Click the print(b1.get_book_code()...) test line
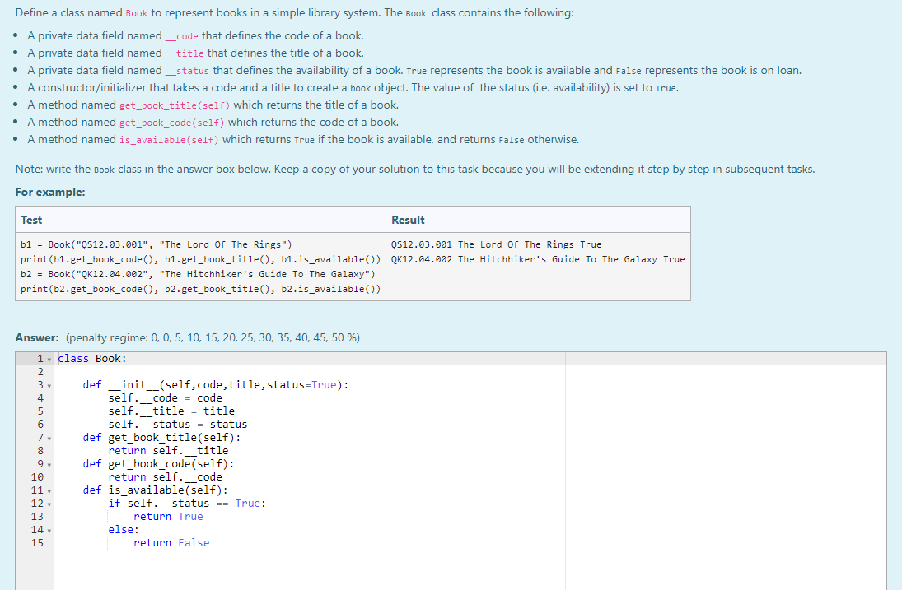Screen dimensions: 902x590 click(200, 260)
